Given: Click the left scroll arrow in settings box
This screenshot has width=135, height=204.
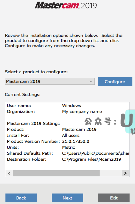Looking at the screenshot, I should click(x=9, y=173).
